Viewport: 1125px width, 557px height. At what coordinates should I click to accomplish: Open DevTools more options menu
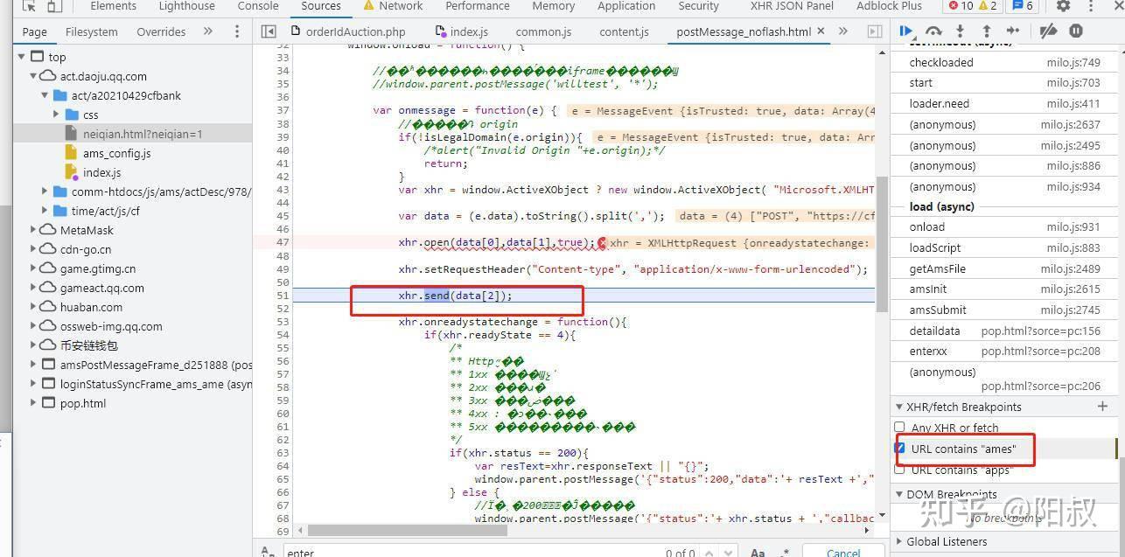click(x=1091, y=6)
